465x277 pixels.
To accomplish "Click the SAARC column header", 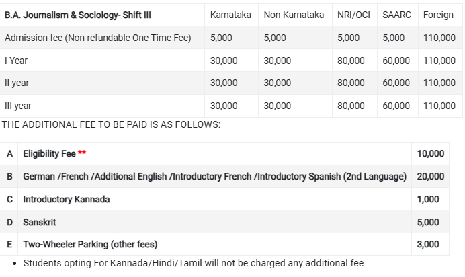I will click(x=398, y=15).
